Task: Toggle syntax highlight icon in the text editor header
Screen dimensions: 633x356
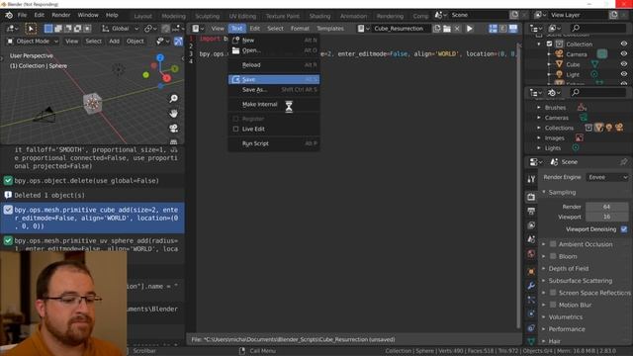Action: pos(512,29)
